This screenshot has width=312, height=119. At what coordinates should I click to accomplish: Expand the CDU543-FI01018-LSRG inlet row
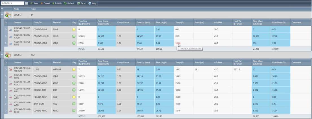(6, 43)
